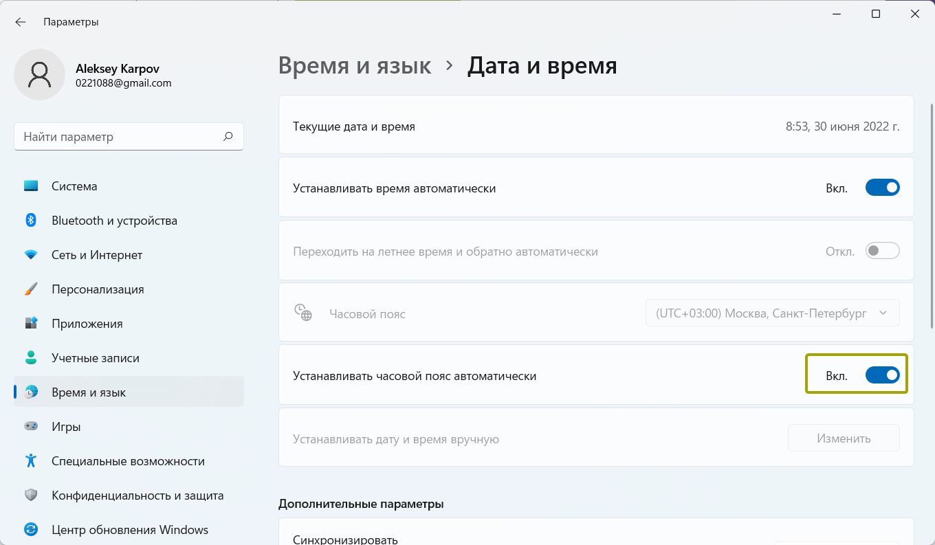Click the Время и язык globe-clock icon

[31, 392]
